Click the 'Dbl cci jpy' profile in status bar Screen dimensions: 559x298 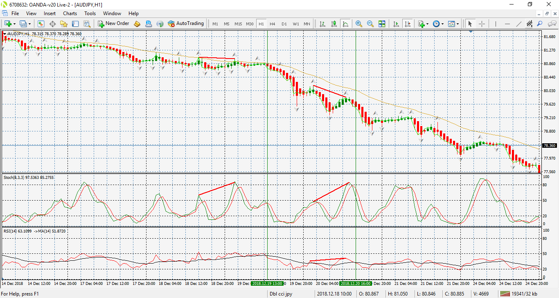coord(281,294)
